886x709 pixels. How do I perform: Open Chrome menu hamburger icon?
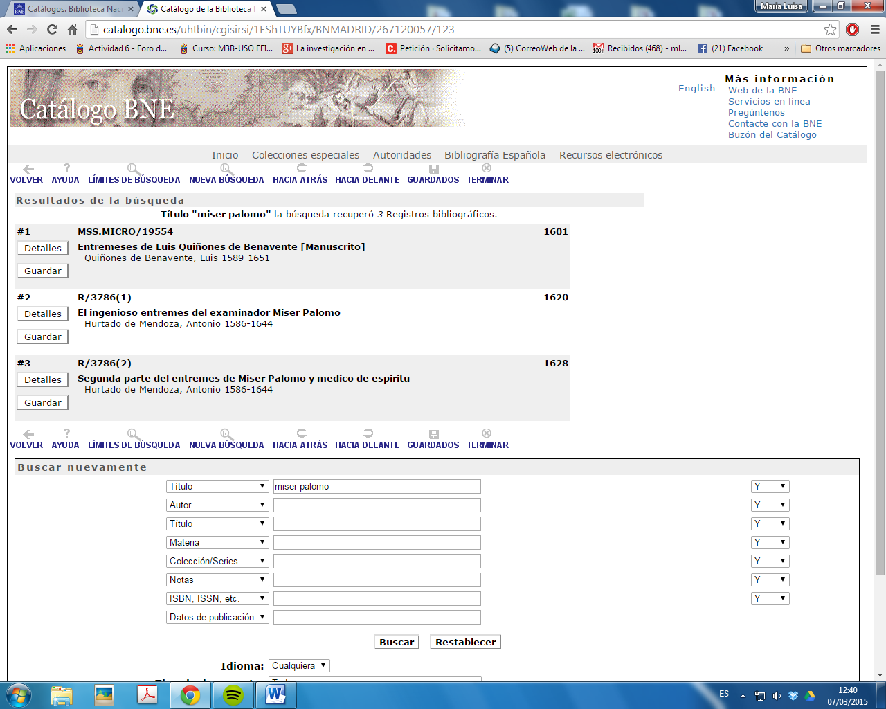(x=874, y=29)
